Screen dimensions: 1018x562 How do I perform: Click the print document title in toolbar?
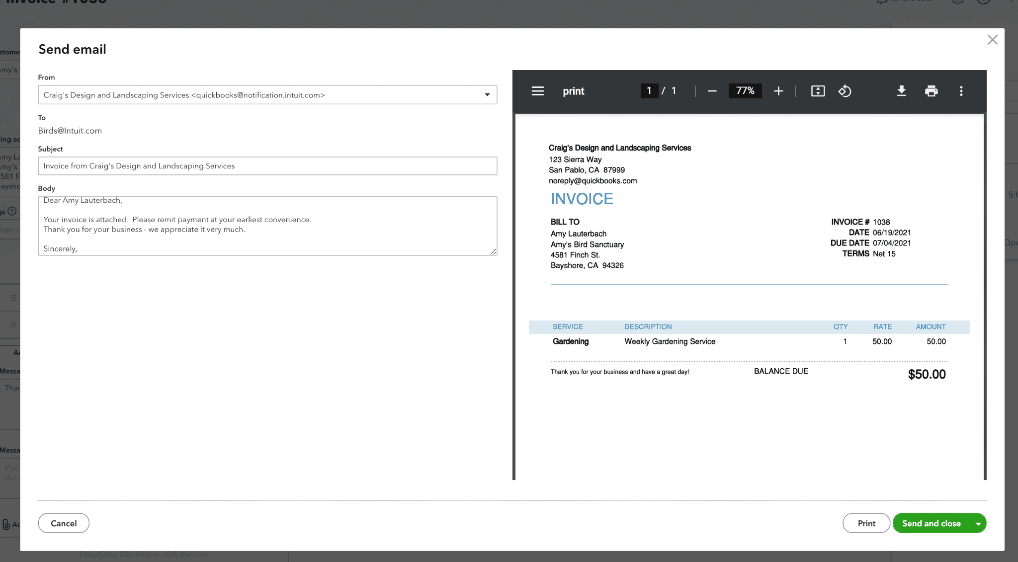573,91
